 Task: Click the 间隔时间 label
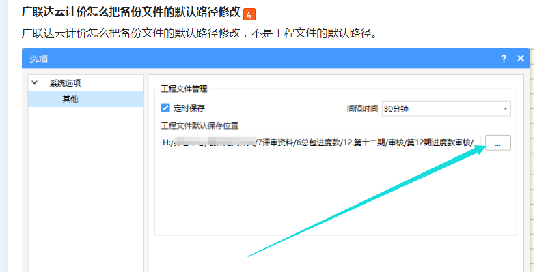(362, 109)
